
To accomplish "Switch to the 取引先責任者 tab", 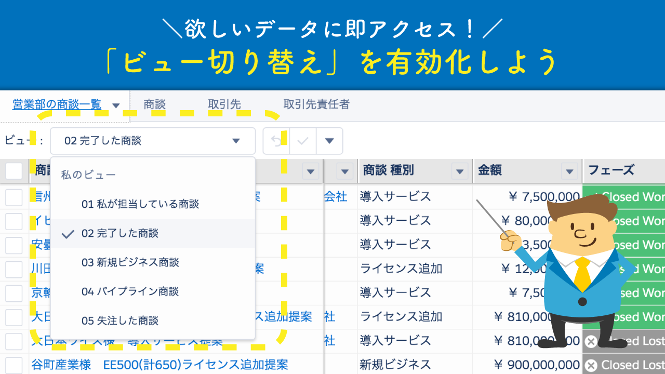I will (316, 104).
